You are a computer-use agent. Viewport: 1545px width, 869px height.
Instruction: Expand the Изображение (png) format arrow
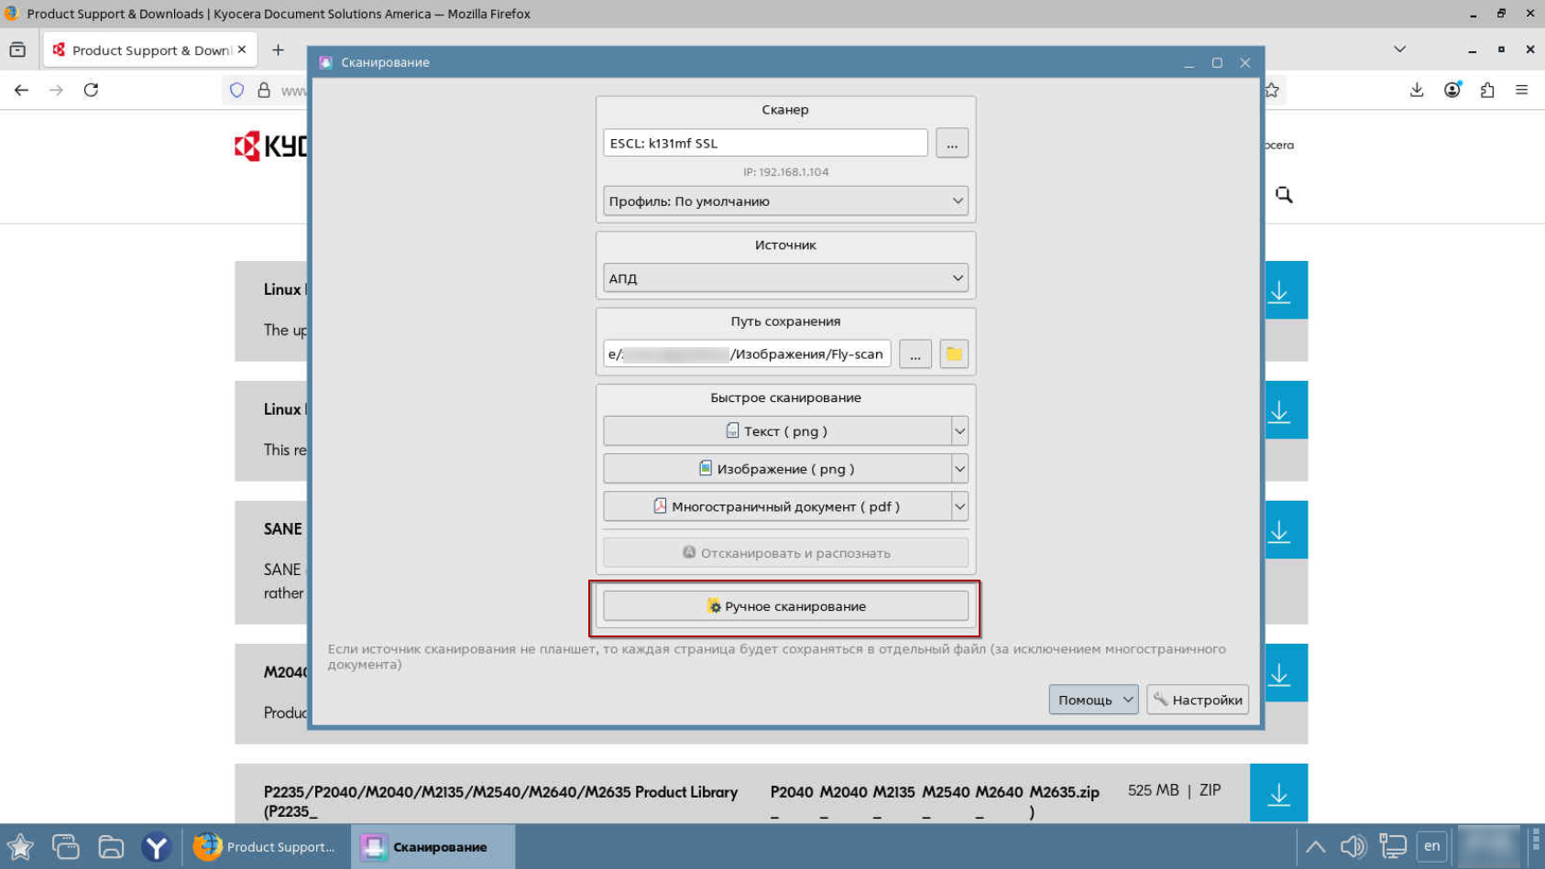[x=959, y=469]
